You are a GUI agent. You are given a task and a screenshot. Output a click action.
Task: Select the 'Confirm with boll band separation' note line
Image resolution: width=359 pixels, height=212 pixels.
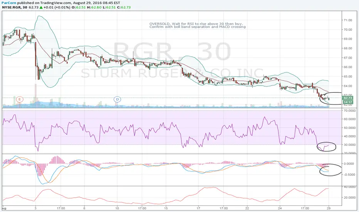click(198, 27)
